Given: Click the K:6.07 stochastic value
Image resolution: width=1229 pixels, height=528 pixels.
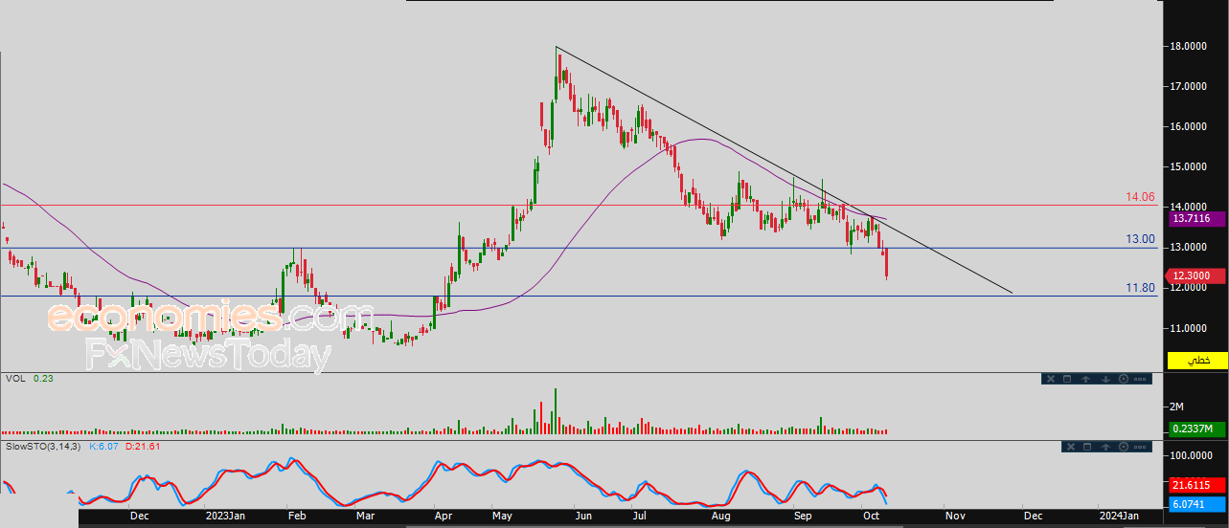Looking at the screenshot, I should (104, 447).
